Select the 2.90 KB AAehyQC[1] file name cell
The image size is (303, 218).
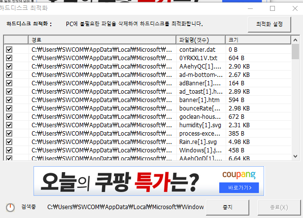point(200,67)
